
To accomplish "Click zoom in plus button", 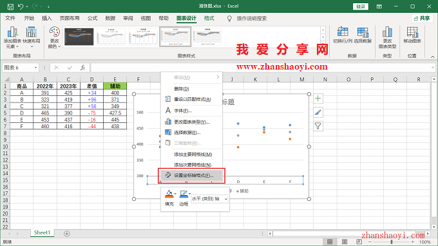I will [413, 241].
